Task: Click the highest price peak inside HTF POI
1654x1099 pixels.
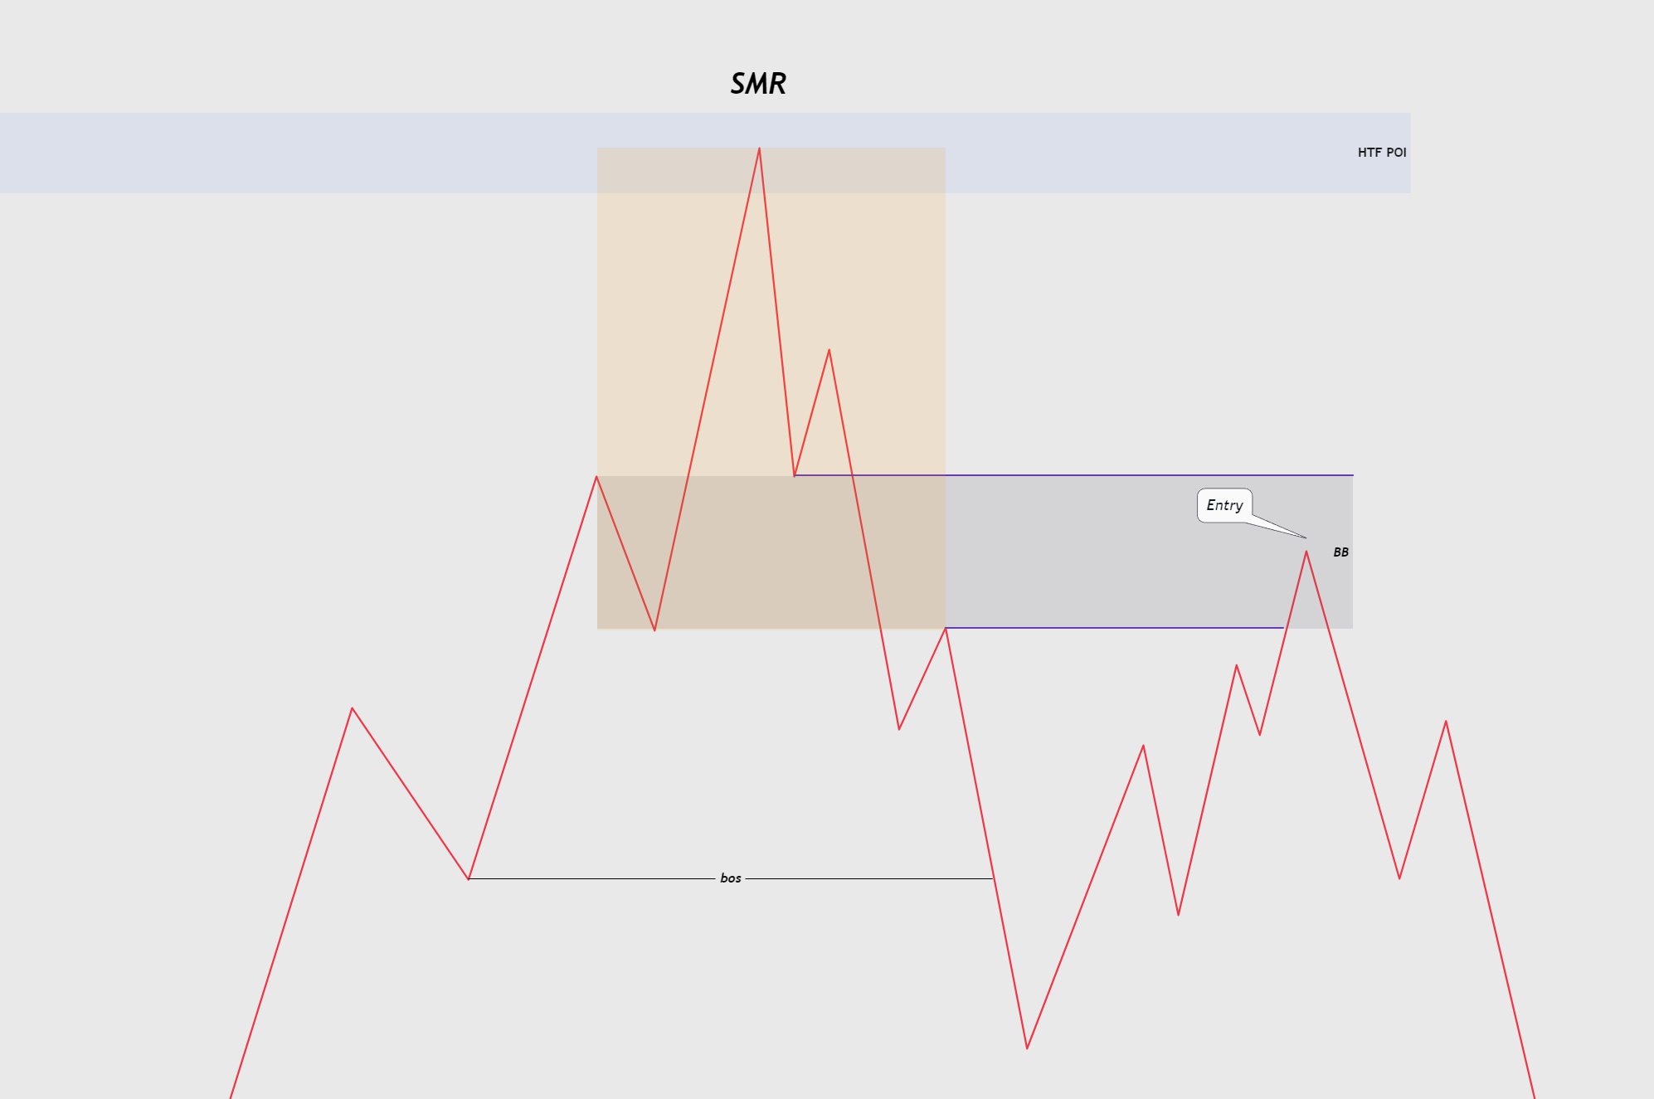Action: click(759, 148)
